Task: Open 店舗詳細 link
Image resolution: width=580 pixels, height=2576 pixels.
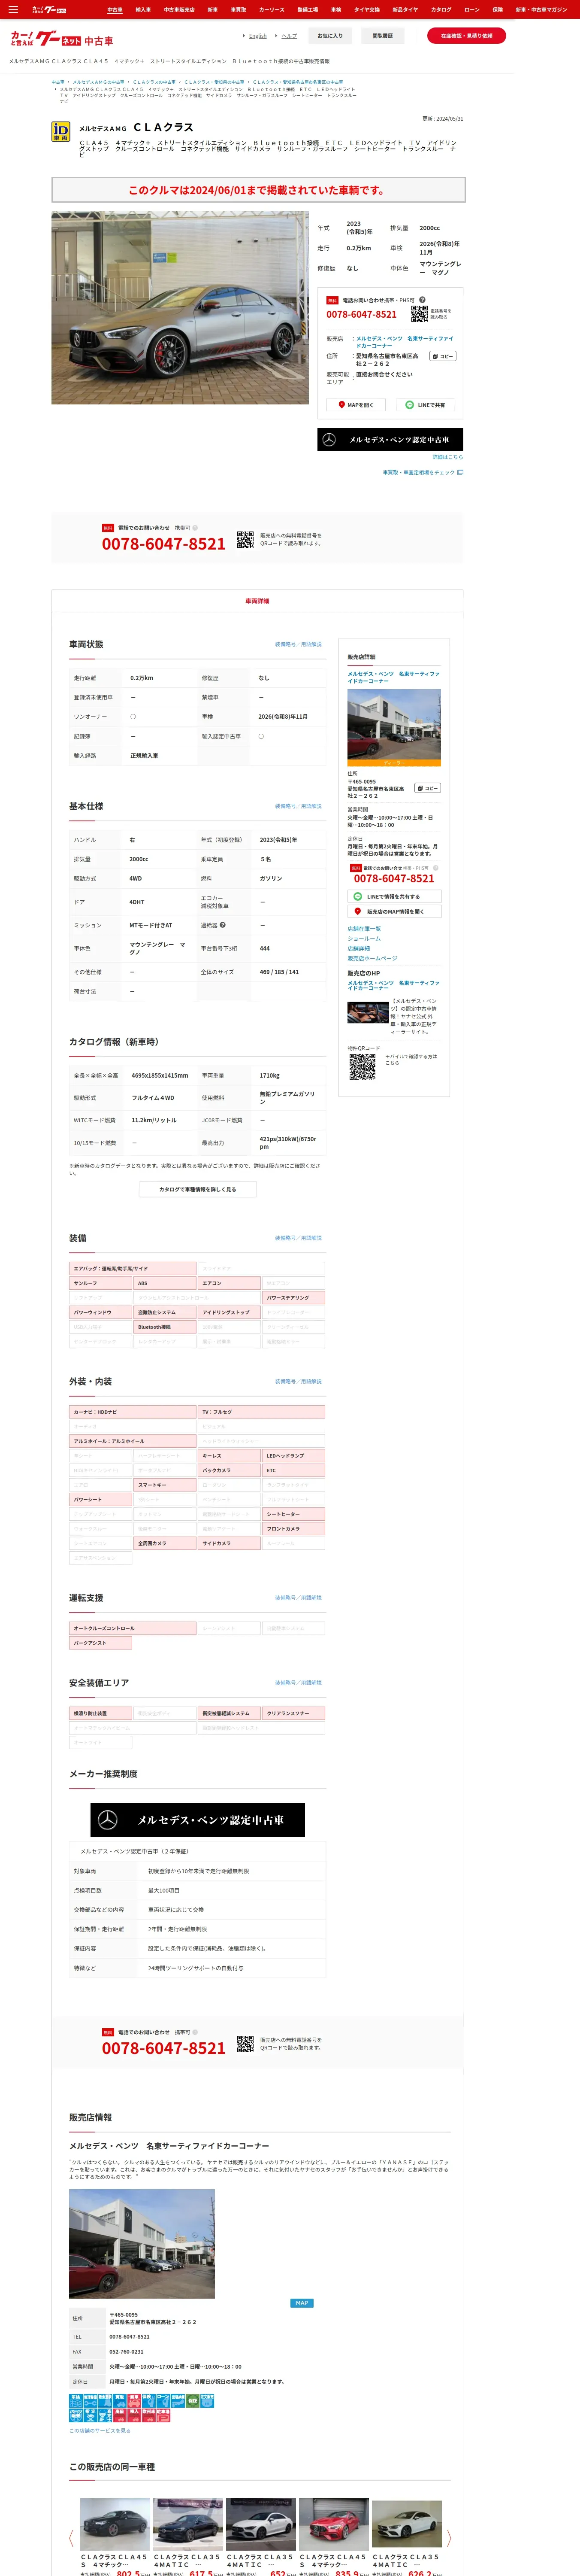Action: pyautogui.click(x=358, y=949)
